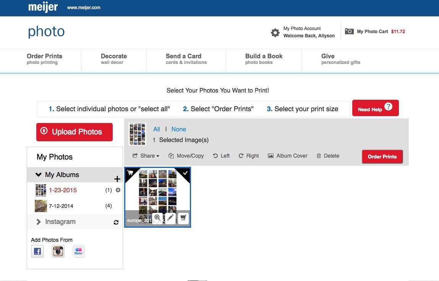Collapse the My Albums section
Image resolution: width=439 pixels, height=281 pixels.
point(38,175)
